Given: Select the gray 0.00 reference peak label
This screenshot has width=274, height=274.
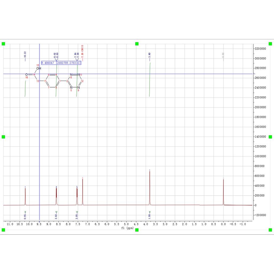Looking at the screenshot, I should tap(223, 55).
